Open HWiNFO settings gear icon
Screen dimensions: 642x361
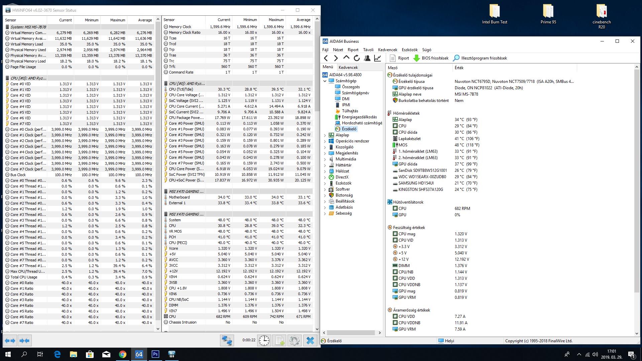tap(294, 341)
